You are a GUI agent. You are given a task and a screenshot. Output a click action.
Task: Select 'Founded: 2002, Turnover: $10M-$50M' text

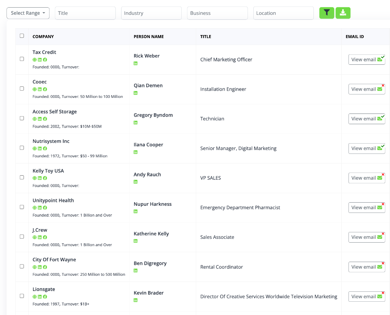pyautogui.click(x=67, y=126)
